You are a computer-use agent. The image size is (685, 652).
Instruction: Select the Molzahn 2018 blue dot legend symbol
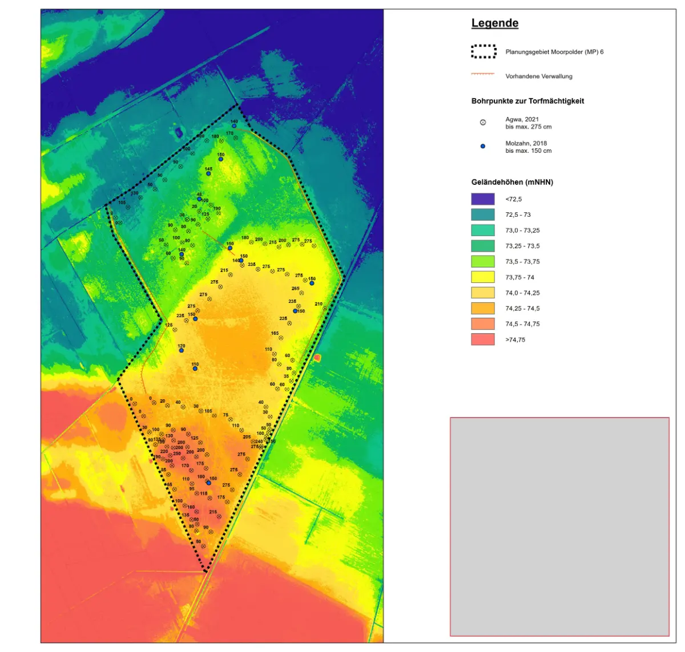[483, 147]
